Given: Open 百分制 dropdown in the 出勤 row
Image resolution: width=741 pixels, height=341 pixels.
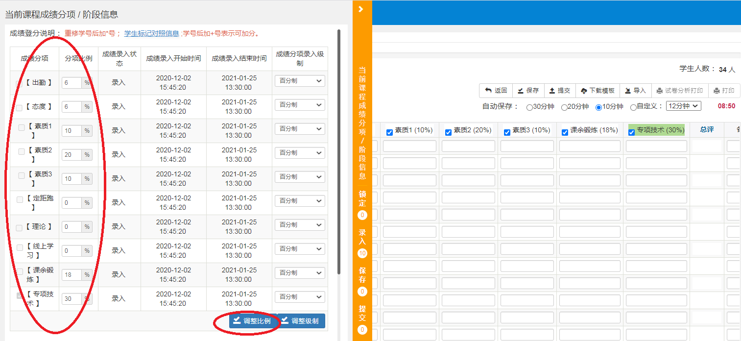Looking at the screenshot, I should tap(300, 81).
